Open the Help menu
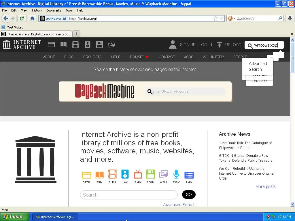The width and height of the screenshot is (295, 221). (x=80, y=10)
